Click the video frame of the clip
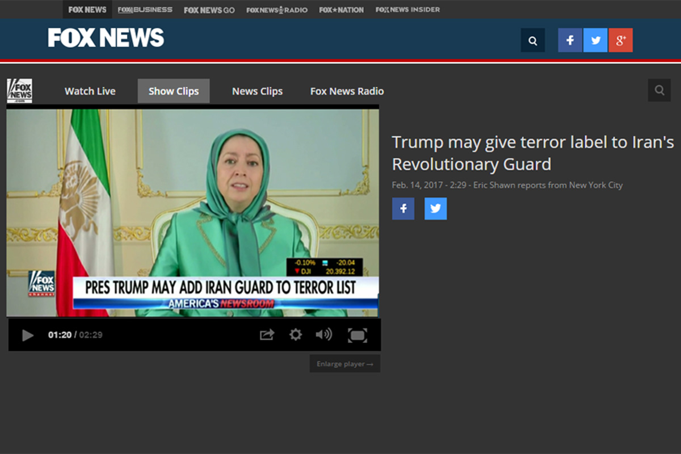The height and width of the screenshot is (454, 681). (192, 212)
